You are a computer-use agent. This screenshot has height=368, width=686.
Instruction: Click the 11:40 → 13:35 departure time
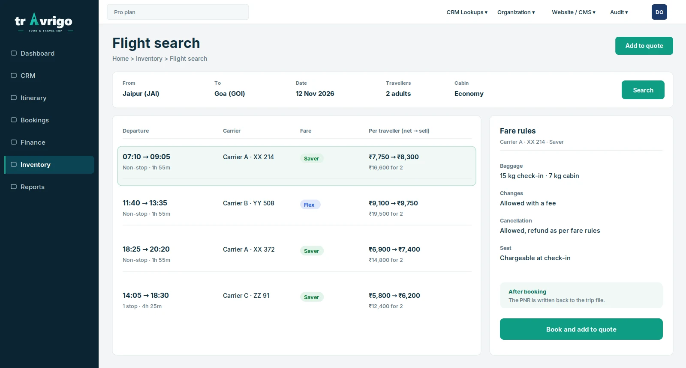145,203
